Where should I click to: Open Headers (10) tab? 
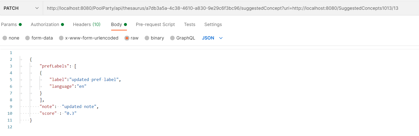pyautogui.click(x=87, y=24)
